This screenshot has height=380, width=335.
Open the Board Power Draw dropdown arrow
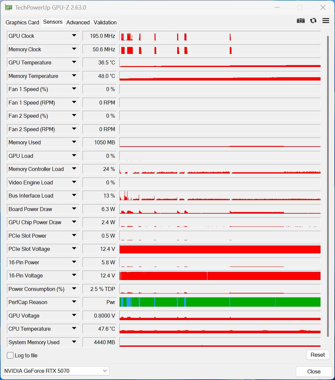[74, 209]
